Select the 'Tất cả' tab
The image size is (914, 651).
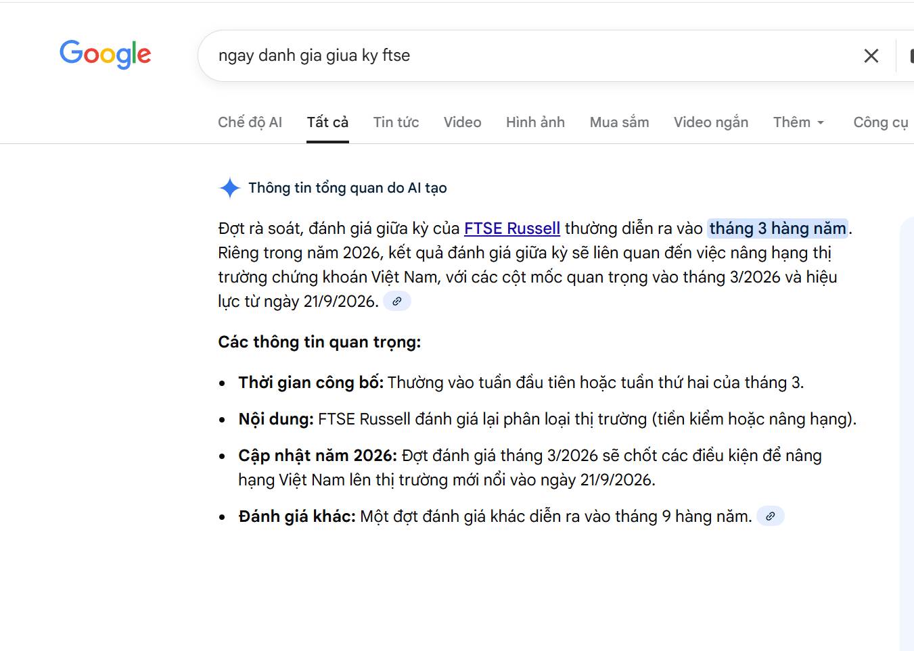click(327, 122)
